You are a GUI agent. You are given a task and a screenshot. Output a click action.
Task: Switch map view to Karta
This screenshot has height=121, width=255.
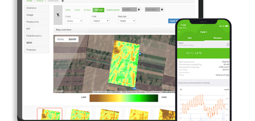tap(61, 39)
